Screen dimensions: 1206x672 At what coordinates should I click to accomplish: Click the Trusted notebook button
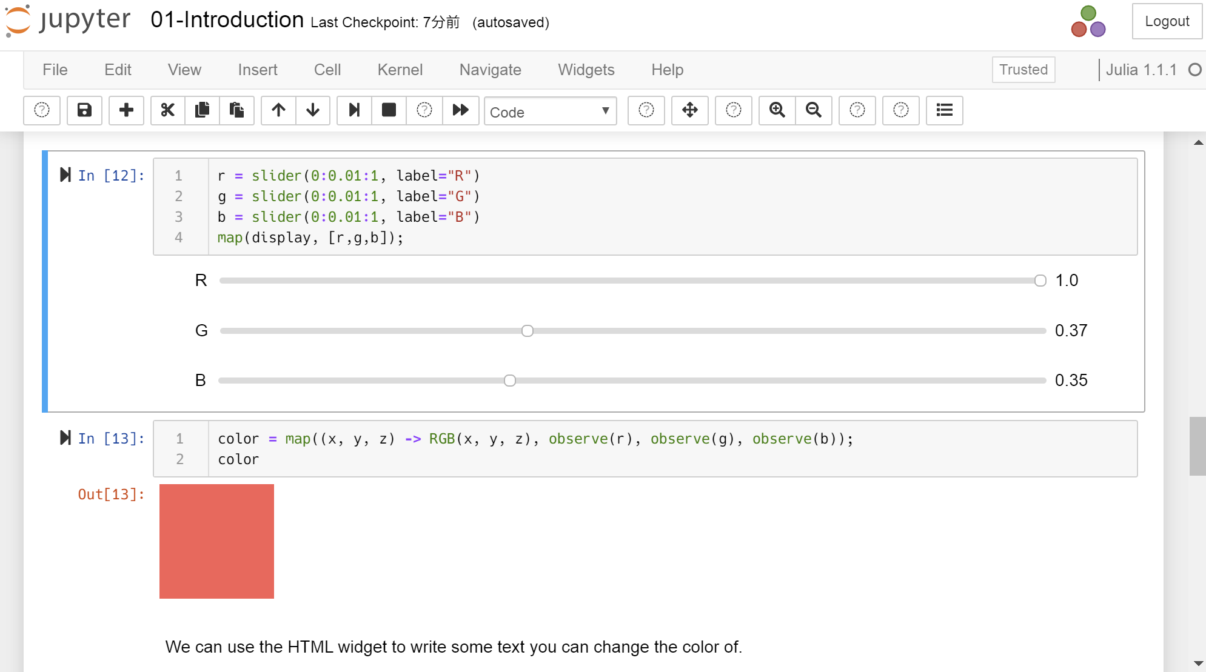click(1023, 70)
